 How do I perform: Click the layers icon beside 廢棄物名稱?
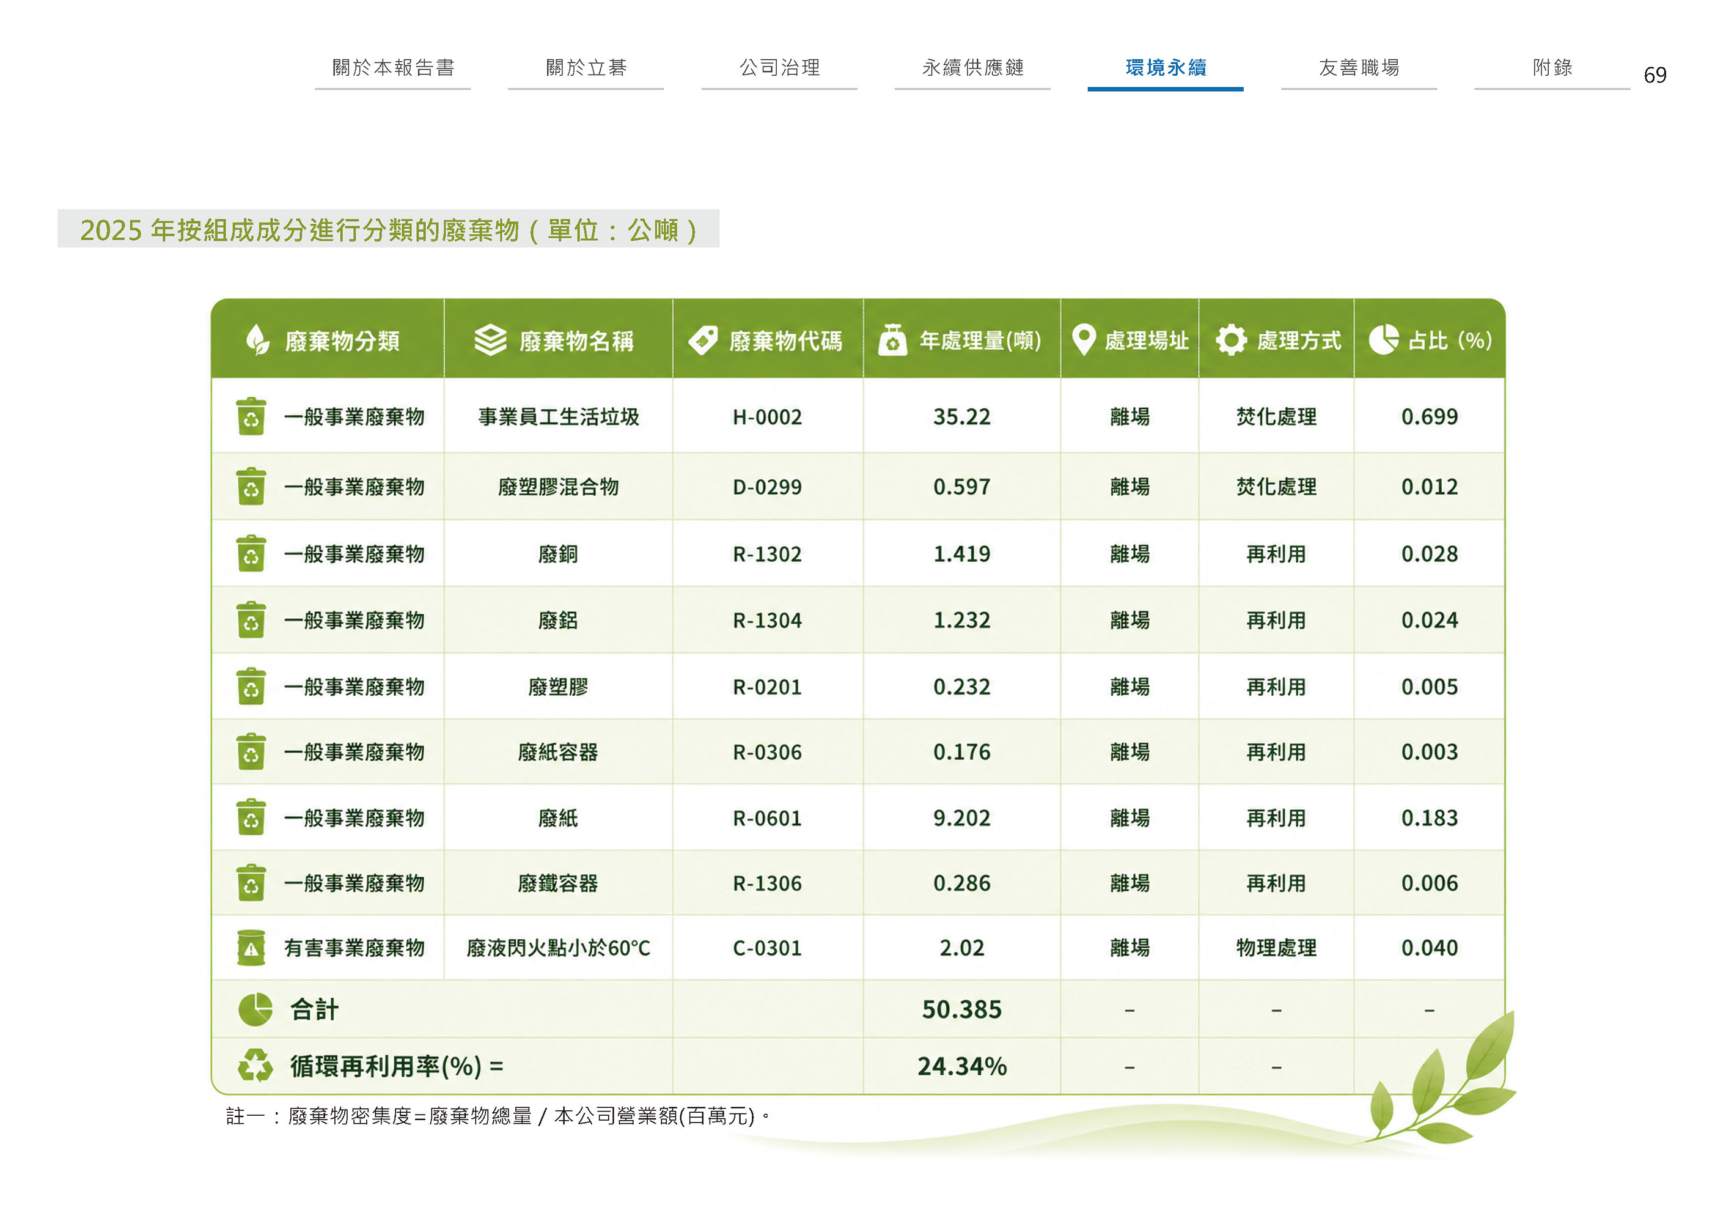pos(491,340)
